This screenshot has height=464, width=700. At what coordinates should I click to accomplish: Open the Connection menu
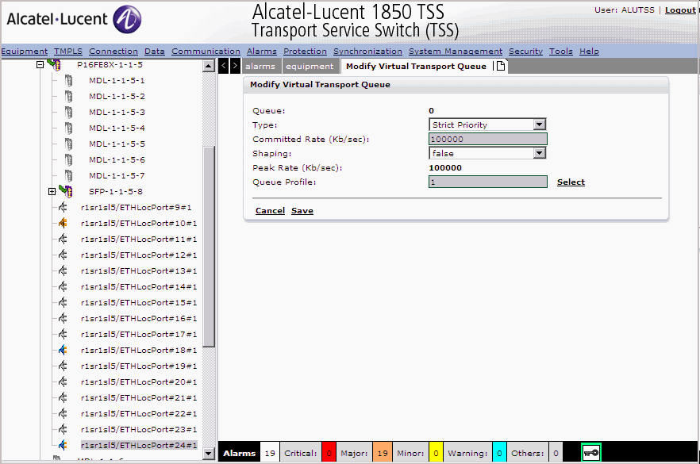[x=113, y=52]
